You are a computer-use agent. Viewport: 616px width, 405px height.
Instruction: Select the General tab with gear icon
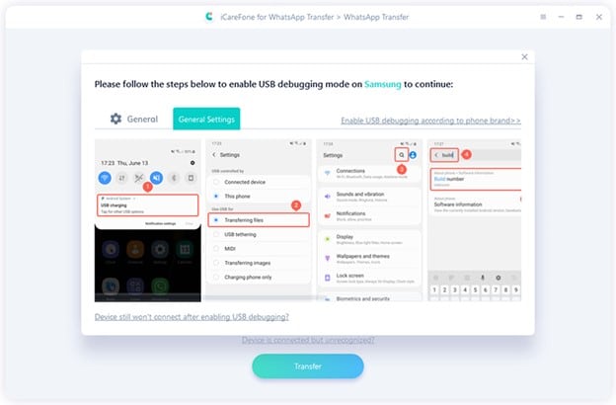(134, 119)
